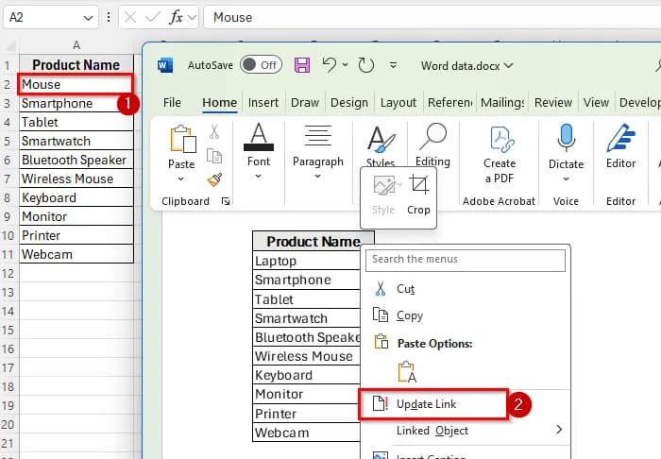Open Customize Quick Access Toolbar dropdown
The image size is (661, 459).
point(393,65)
